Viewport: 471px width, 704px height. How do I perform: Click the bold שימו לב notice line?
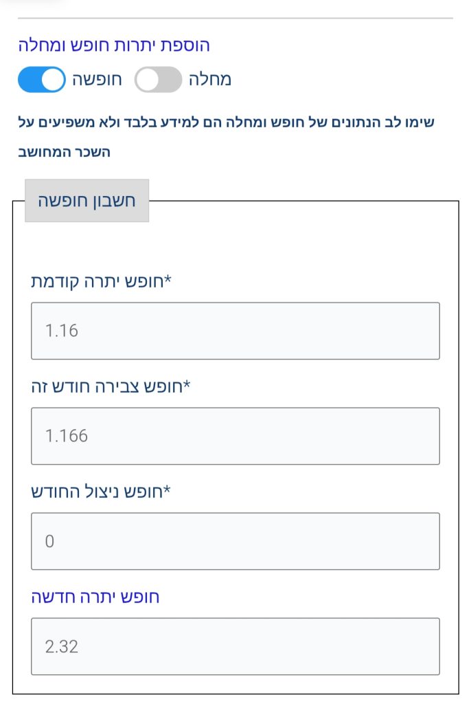click(x=226, y=123)
